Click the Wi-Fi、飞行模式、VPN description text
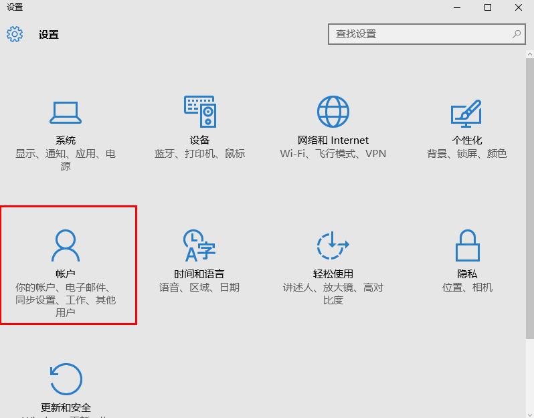The width and height of the screenshot is (534, 418). [333, 154]
